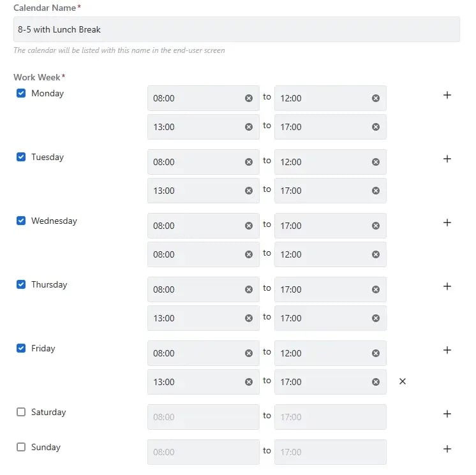Screen dimensions: 476x475
Task: Uncheck the Friday workday checkbox
Action: coord(21,348)
